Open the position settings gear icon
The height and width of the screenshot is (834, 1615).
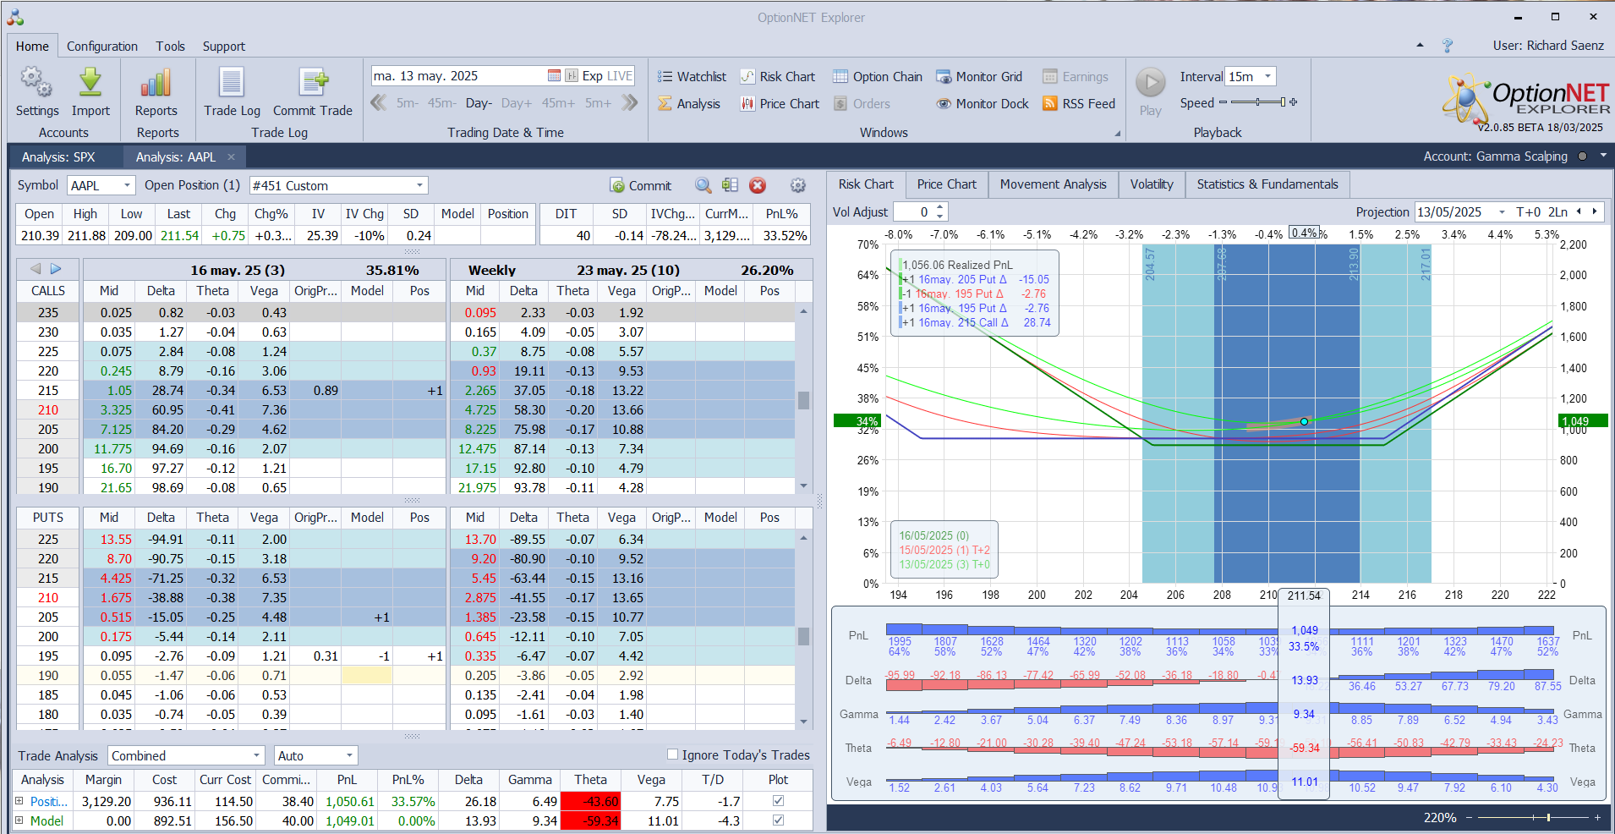point(797,185)
